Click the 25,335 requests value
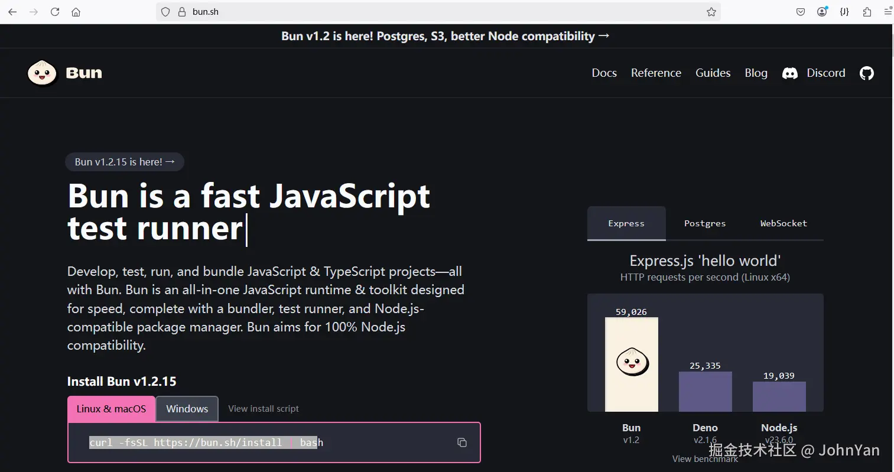This screenshot has width=894, height=472. coord(705,366)
